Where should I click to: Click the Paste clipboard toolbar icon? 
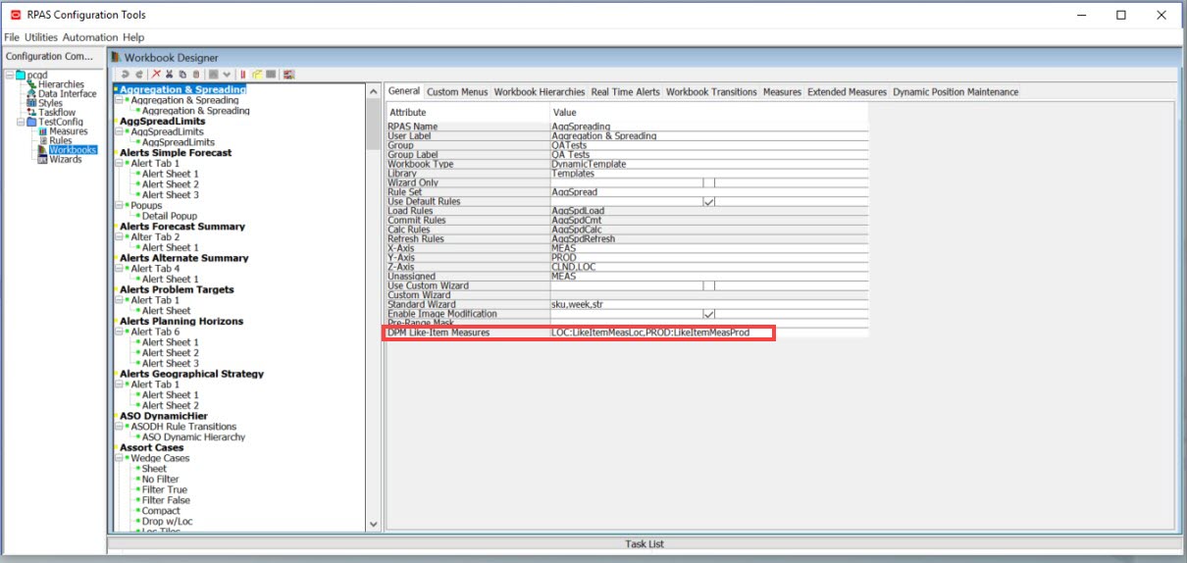(x=196, y=75)
